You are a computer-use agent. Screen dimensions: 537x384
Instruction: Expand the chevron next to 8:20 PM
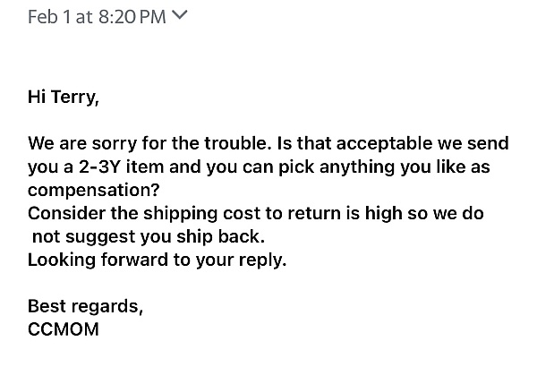pos(180,16)
